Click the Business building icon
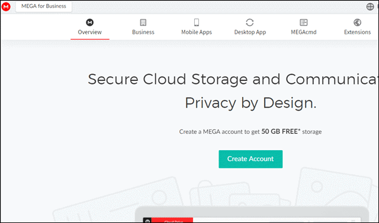Image resolution: width=379 pixels, height=223 pixels. (x=143, y=22)
